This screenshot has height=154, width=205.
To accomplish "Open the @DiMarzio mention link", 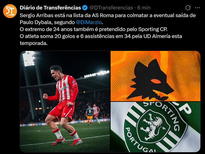I will (x=89, y=22).
